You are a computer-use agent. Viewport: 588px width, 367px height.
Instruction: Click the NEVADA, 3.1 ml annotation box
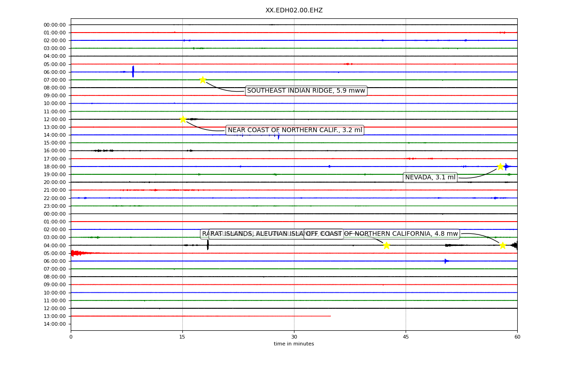(x=430, y=178)
